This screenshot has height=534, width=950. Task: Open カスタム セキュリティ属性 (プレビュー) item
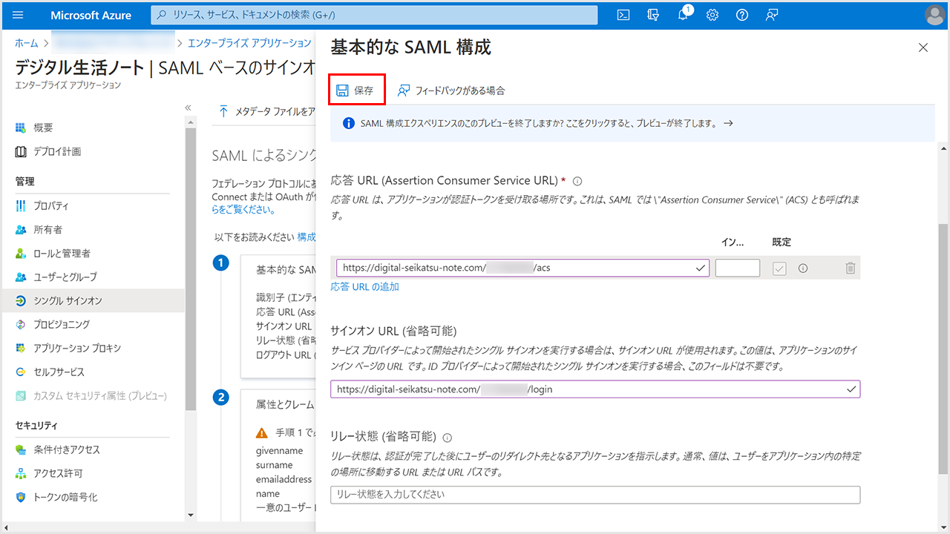100,395
